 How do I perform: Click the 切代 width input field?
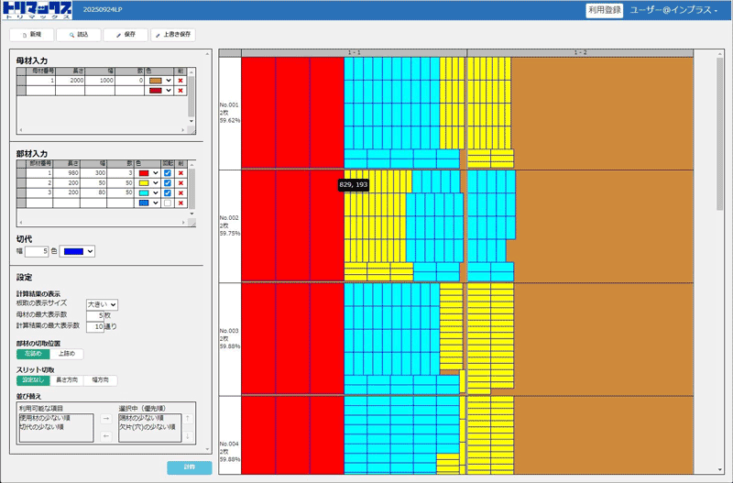(36, 251)
